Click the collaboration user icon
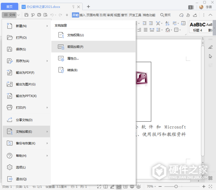The image size is (216, 190). point(188,15)
